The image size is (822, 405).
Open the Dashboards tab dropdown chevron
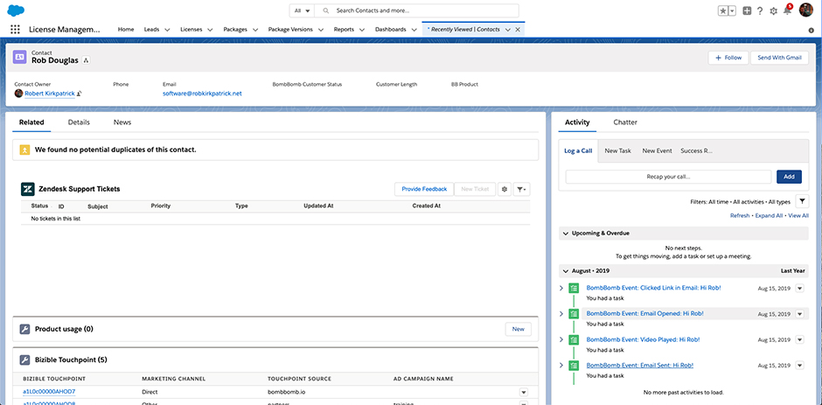click(x=414, y=30)
